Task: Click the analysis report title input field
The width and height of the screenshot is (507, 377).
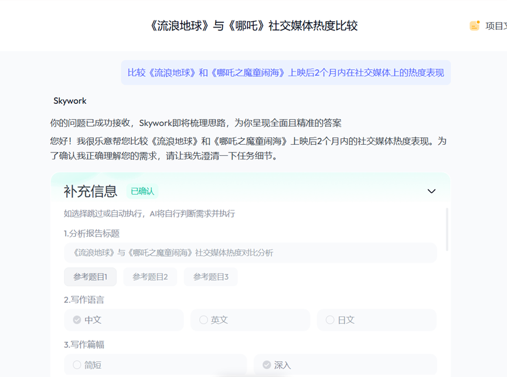Action: click(x=250, y=253)
